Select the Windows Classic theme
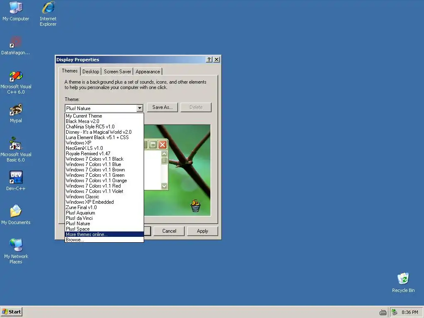Image resolution: width=424 pixels, height=318 pixels. click(104, 197)
